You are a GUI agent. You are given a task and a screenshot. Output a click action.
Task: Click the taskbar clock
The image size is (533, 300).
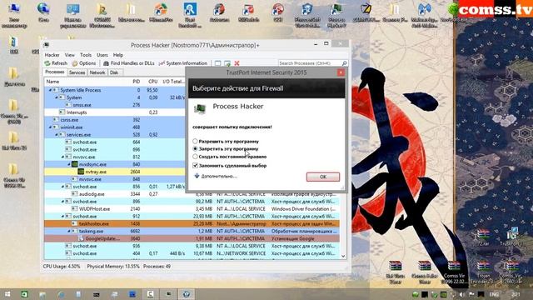click(516, 294)
